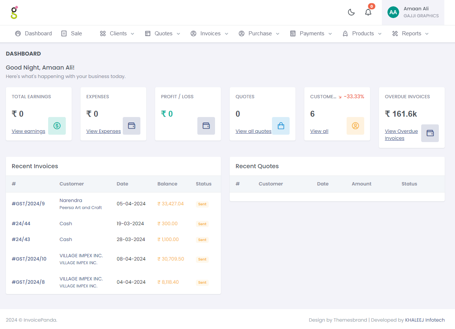This screenshot has width=455, height=329.
Task: Click the View earnings link
Action: (28, 131)
